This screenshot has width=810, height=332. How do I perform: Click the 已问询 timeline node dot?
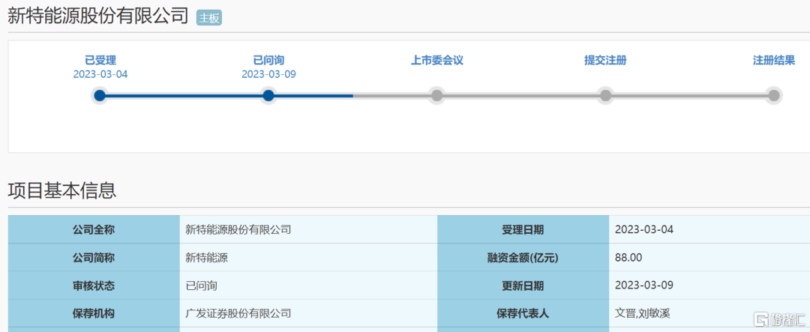(x=268, y=95)
